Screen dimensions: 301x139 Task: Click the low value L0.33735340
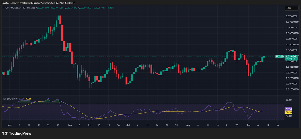point(71,8)
